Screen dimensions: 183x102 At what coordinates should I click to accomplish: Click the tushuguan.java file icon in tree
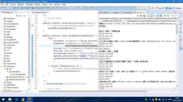pyautogui.click(x=13, y=74)
